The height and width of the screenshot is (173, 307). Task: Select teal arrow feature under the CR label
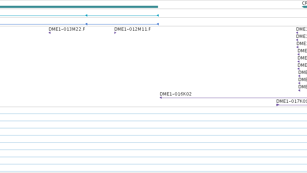pos(304,7)
